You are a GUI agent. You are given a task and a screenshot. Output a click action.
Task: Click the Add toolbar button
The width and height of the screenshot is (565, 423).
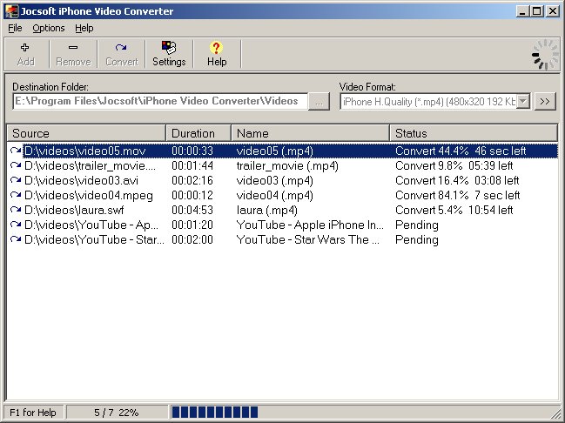26,54
